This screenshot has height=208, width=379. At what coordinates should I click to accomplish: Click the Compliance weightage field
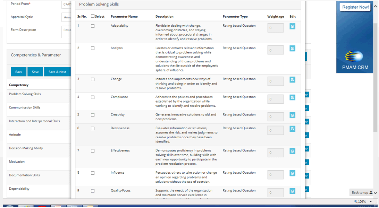click(x=275, y=99)
